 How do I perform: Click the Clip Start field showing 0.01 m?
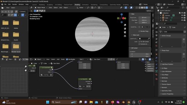tap(144, 20)
